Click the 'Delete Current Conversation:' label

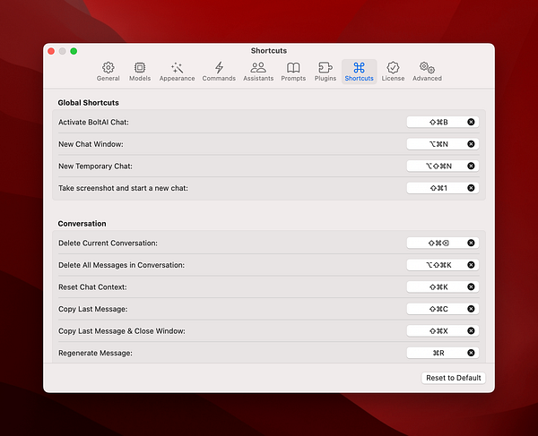pos(108,244)
